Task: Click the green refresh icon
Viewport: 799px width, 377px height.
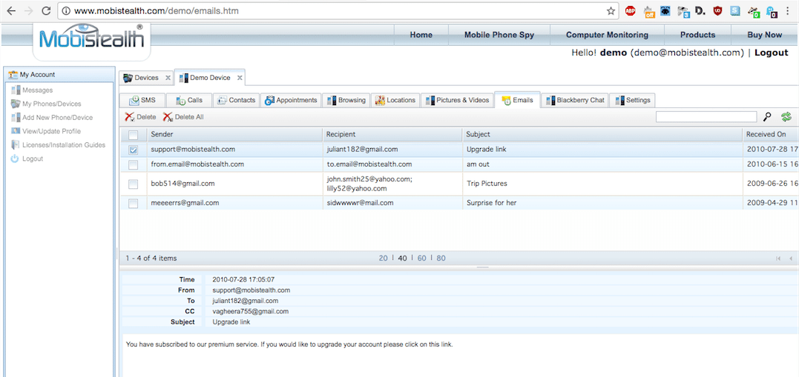Action: click(x=786, y=117)
